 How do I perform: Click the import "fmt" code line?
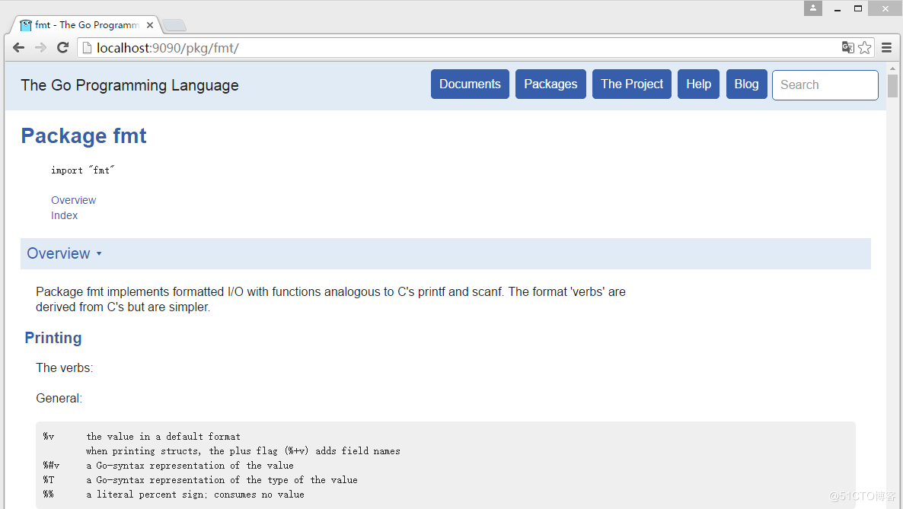point(82,170)
